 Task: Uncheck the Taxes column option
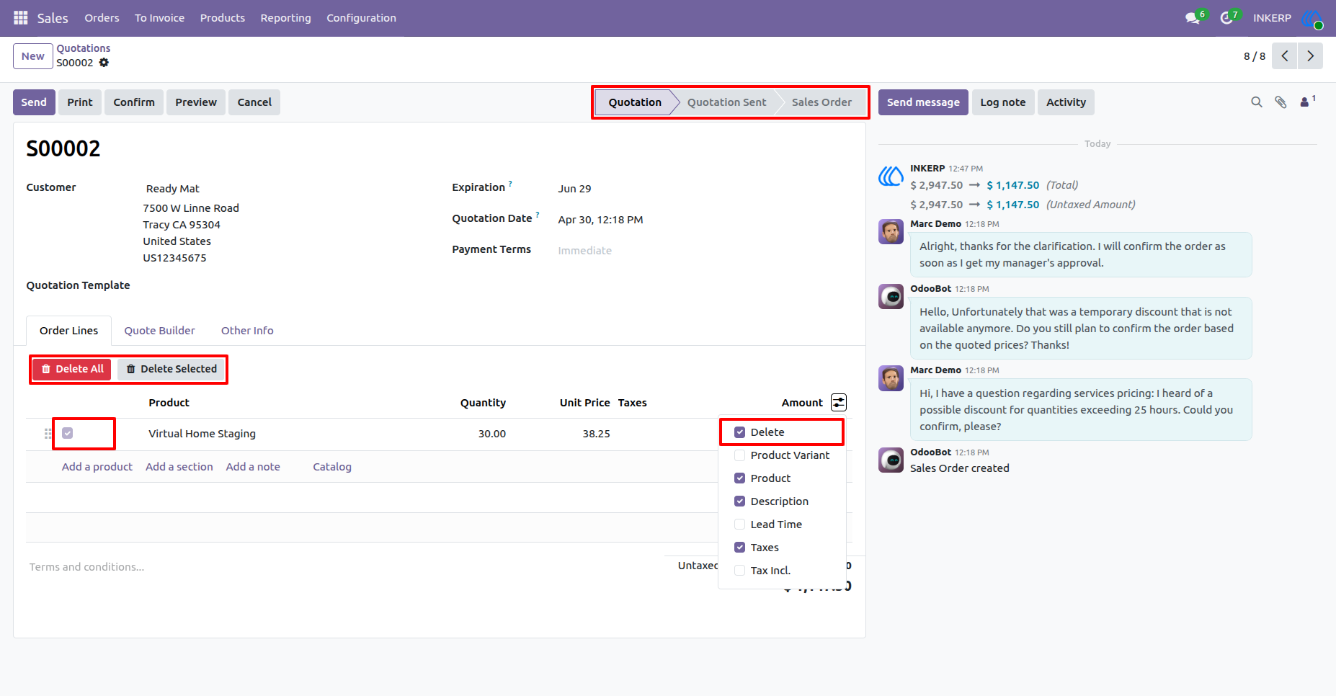click(x=739, y=548)
